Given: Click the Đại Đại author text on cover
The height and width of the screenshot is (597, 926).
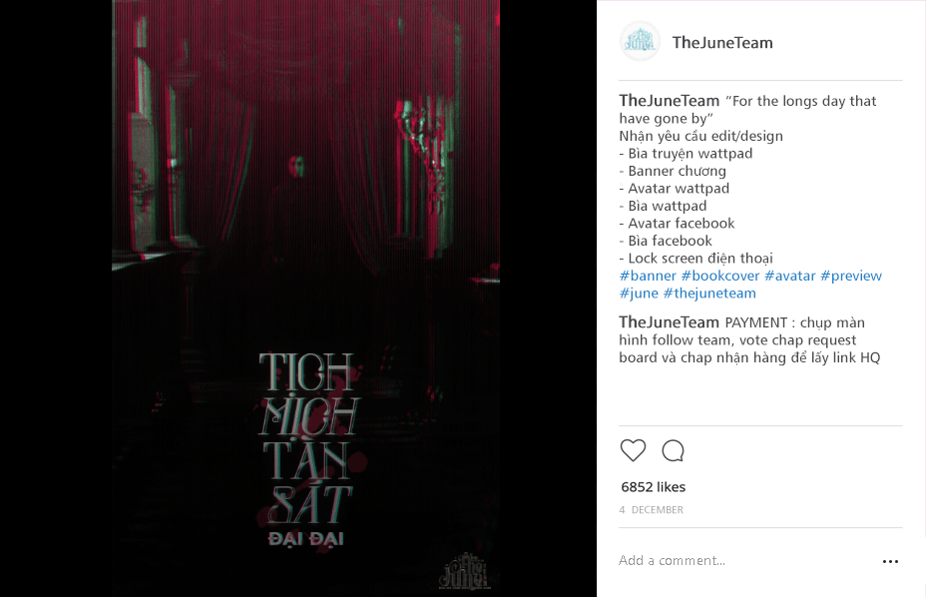Looking at the screenshot, I should pos(306,538).
